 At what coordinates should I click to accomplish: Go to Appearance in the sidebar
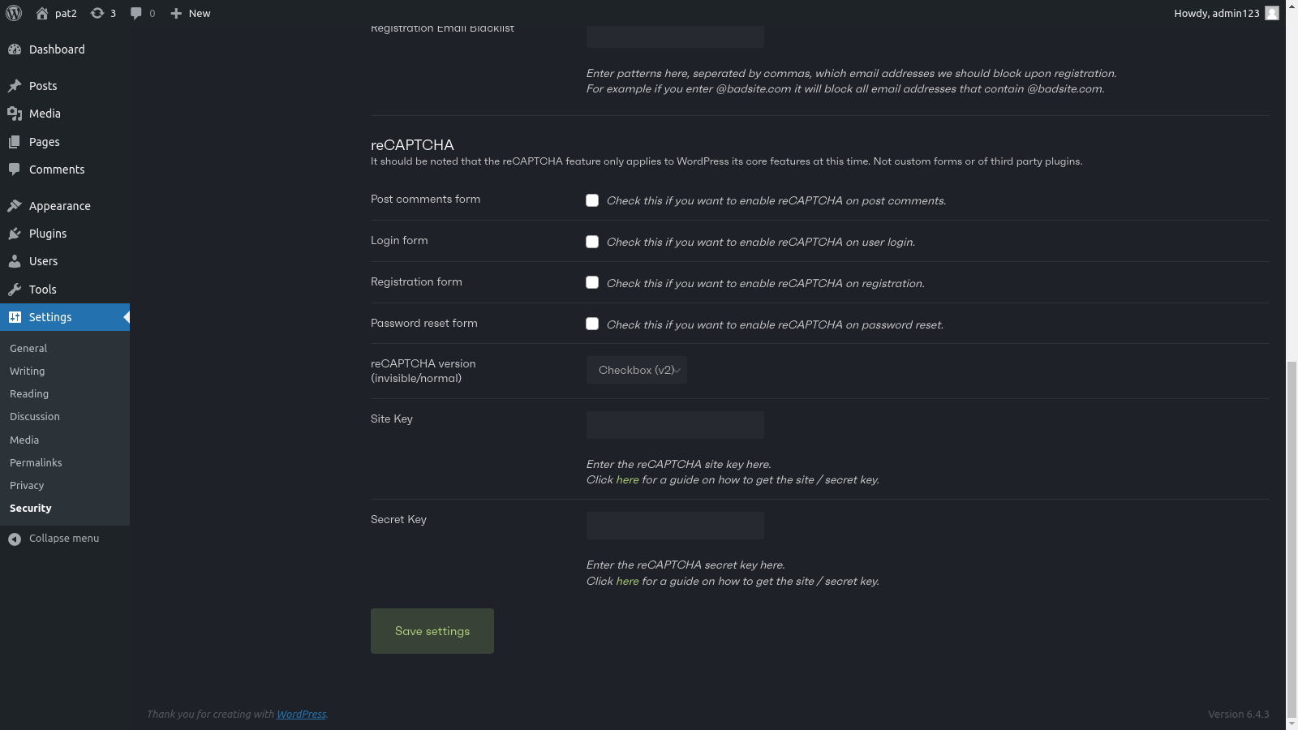tap(59, 206)
